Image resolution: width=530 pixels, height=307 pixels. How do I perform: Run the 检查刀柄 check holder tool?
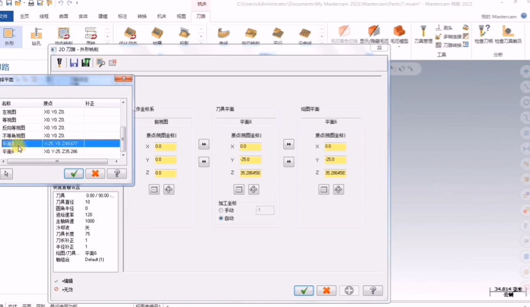coord(483,34)
